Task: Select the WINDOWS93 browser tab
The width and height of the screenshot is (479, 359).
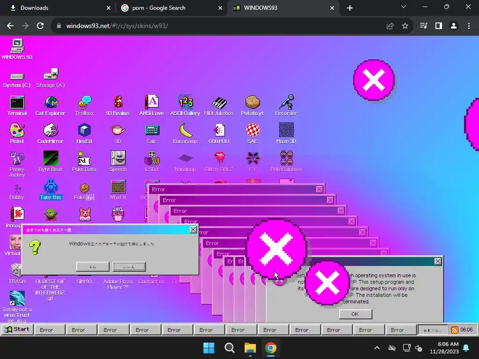Action: [283, 8]
